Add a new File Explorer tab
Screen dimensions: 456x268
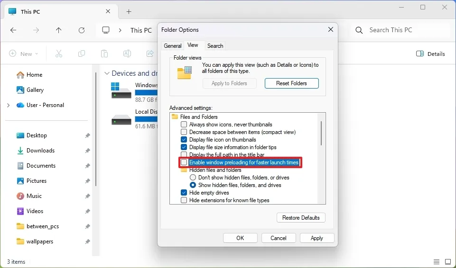click(129, 11)
